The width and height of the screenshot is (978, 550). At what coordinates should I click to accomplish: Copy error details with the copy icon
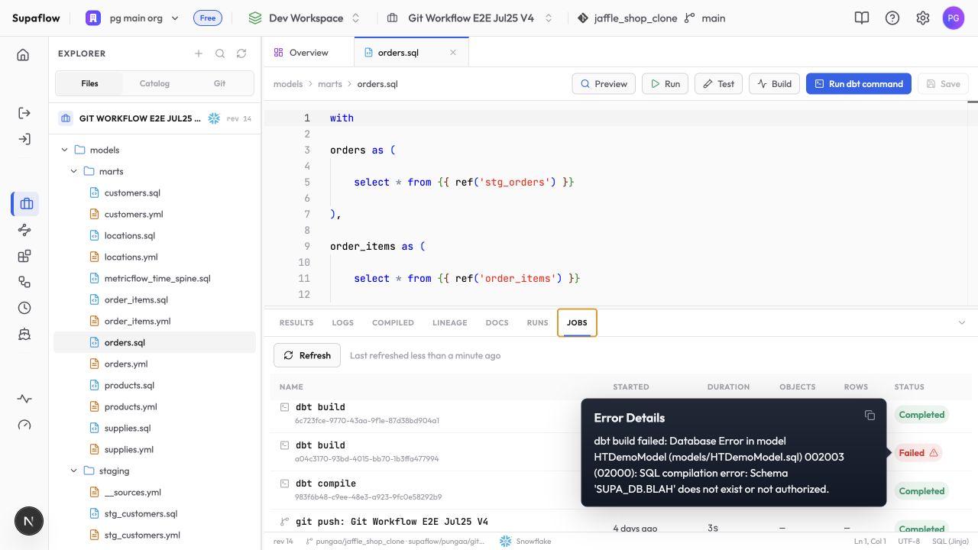coord(870,415)
